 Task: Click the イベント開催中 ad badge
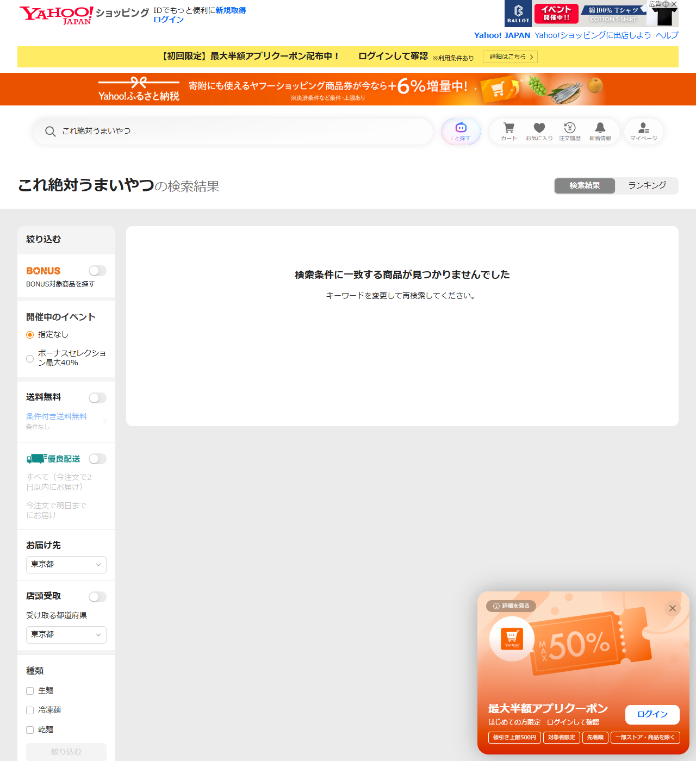[x=556, y=14]
